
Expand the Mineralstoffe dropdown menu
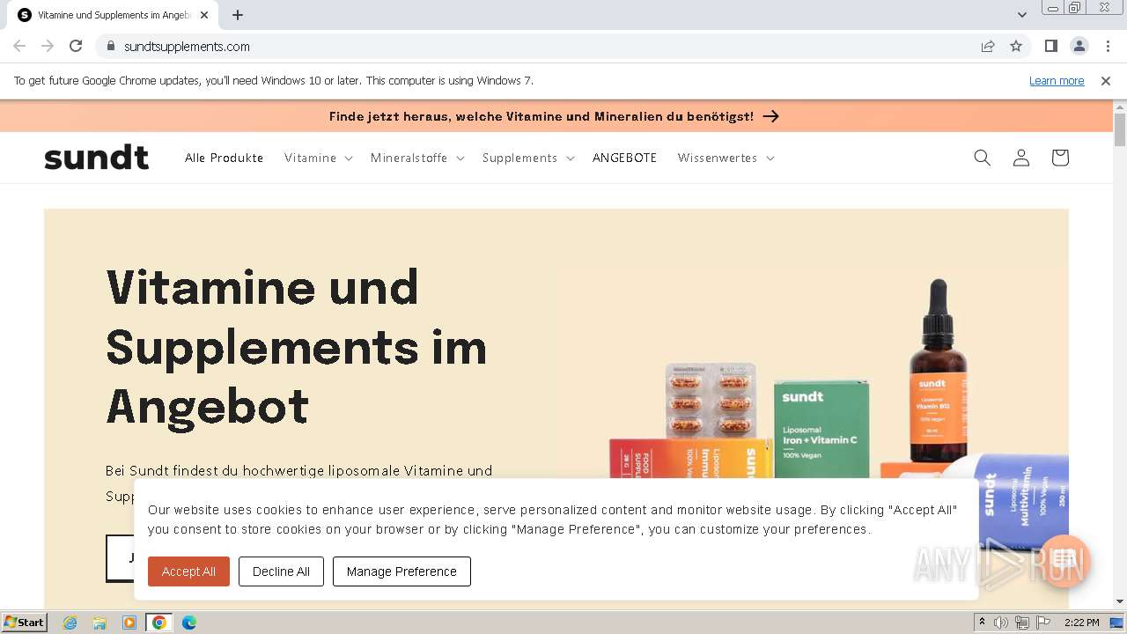pos(416,158)
